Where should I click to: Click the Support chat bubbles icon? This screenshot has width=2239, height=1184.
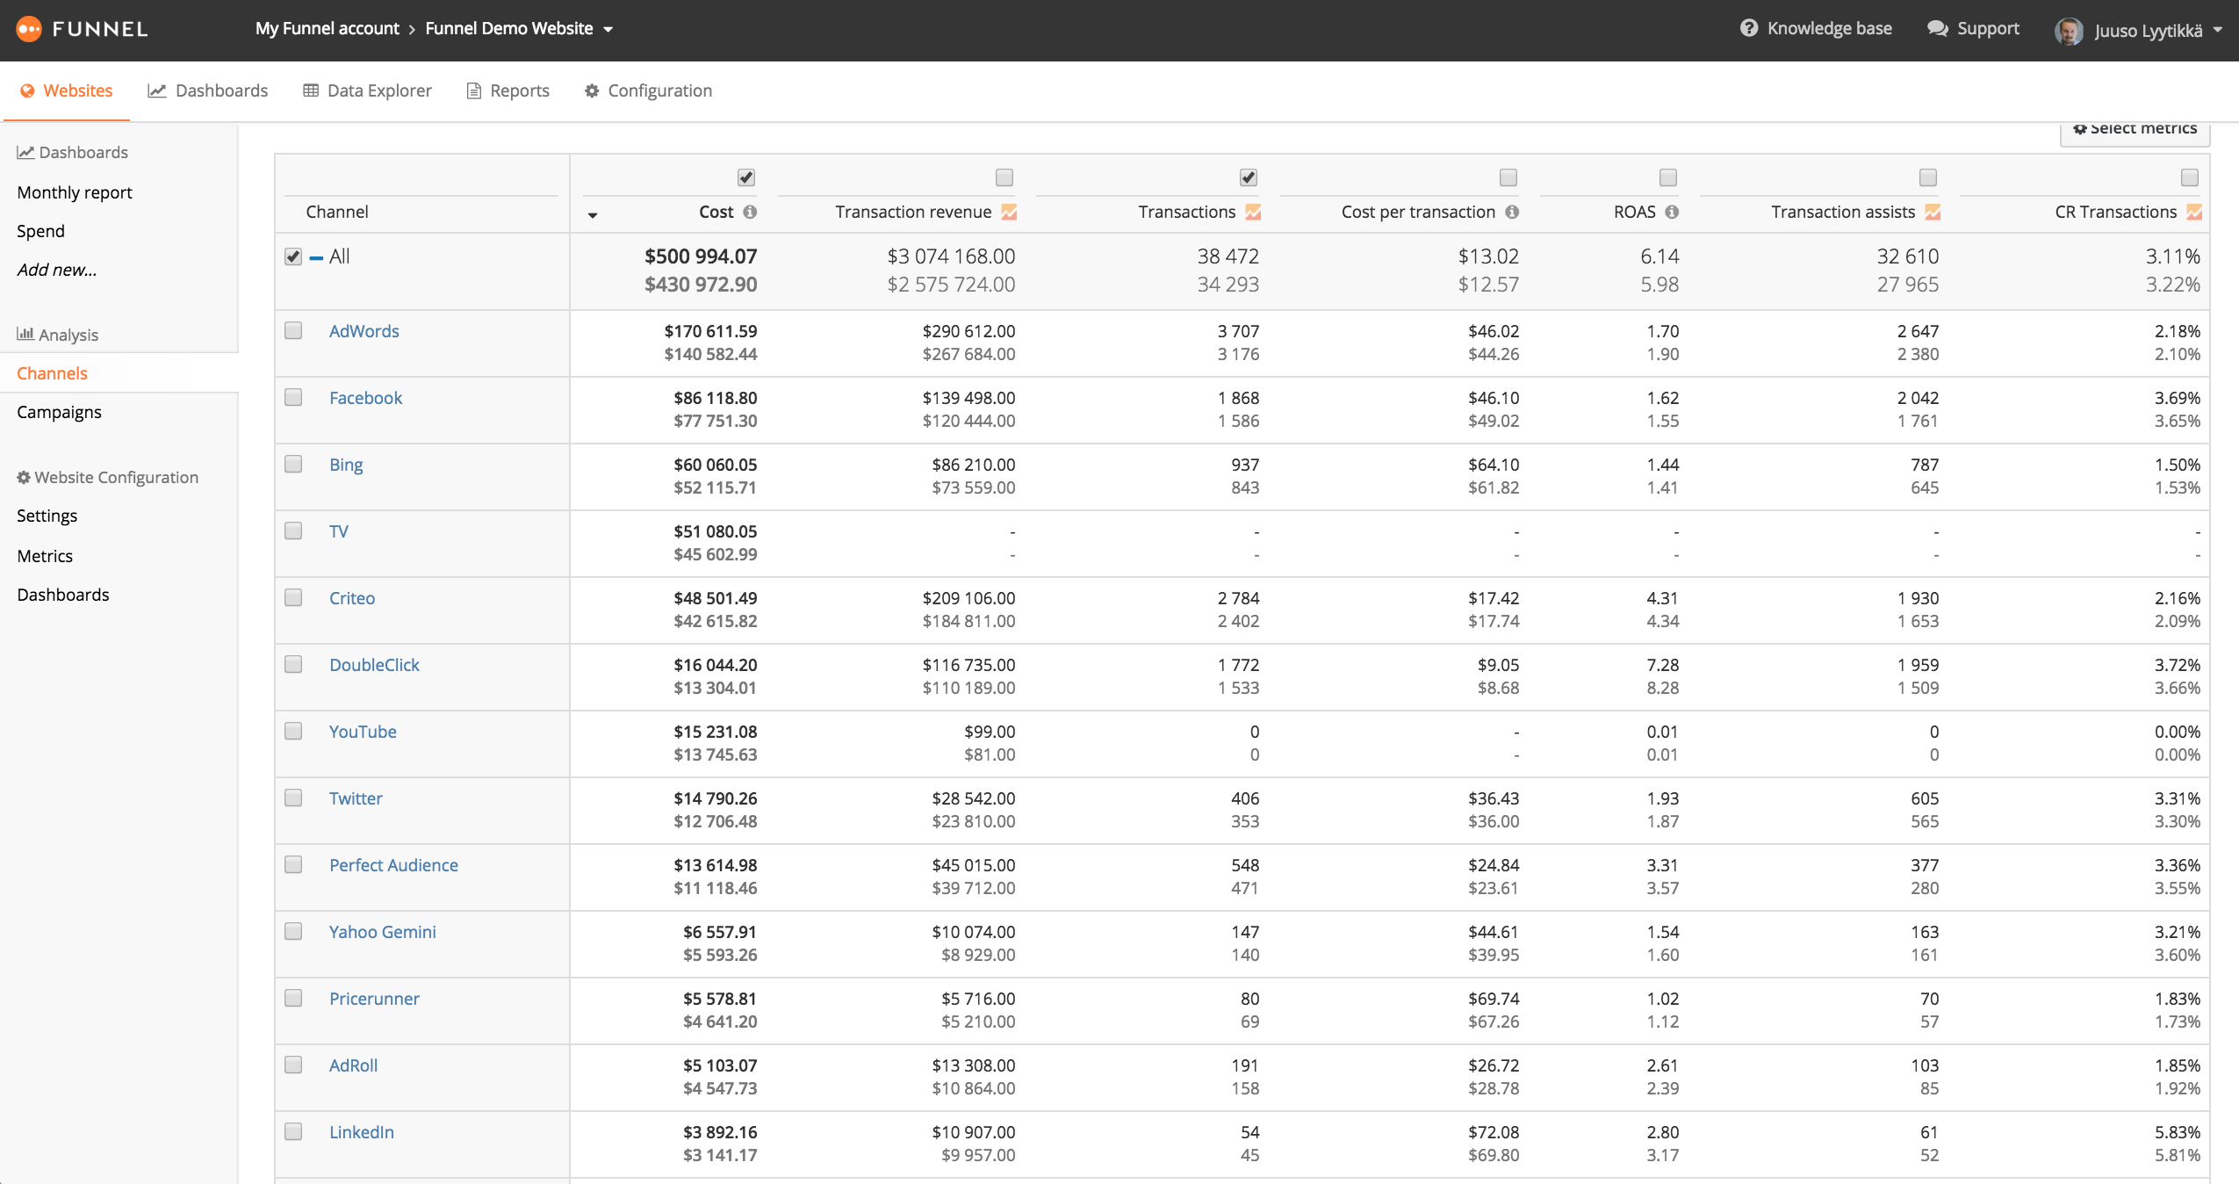point(1937,28)
